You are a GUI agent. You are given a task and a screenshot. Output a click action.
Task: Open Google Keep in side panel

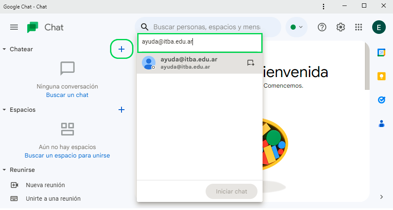(382, 76)
